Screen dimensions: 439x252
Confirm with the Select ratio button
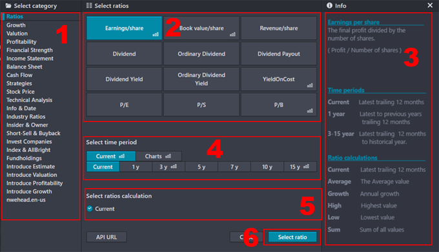point(292,237)
